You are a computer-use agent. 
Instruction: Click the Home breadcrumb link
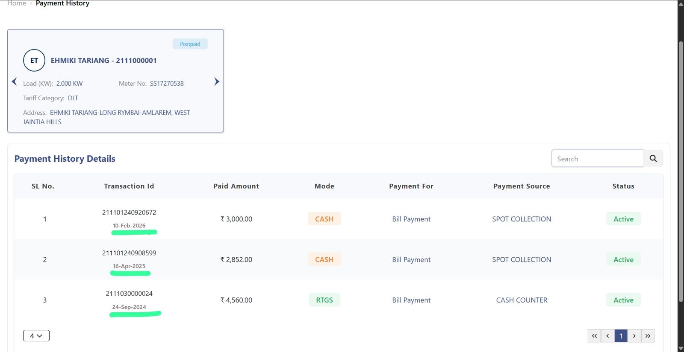click(x=17, y=3)
